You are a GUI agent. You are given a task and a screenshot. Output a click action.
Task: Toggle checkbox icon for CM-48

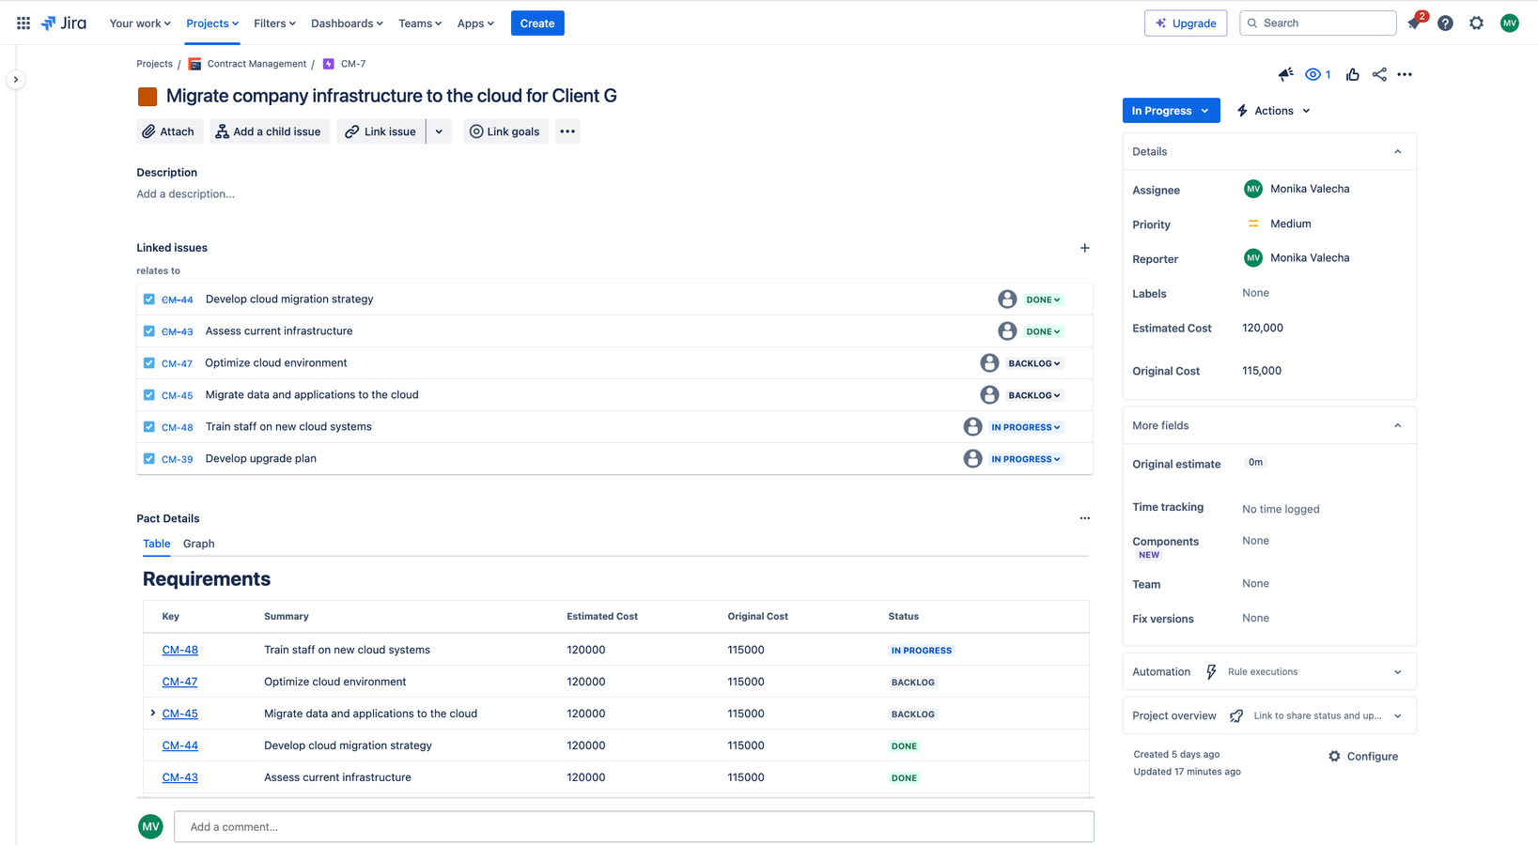[x=148, y=427]
